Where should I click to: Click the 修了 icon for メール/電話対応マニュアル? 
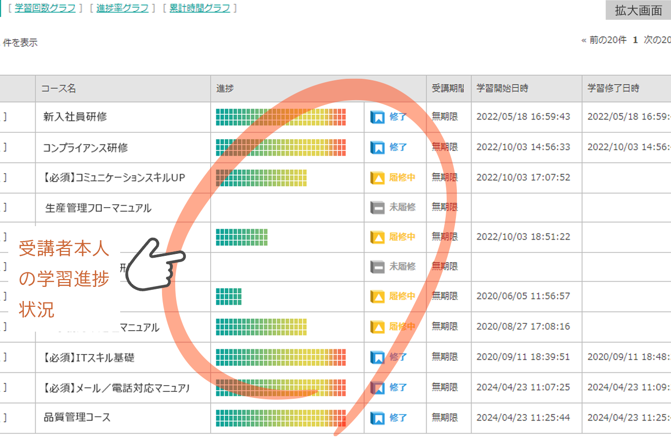[x=377, y=388]
